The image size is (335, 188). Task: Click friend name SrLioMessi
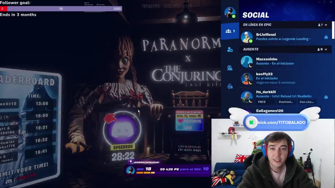pyautogui.click(x=266, y=34)
